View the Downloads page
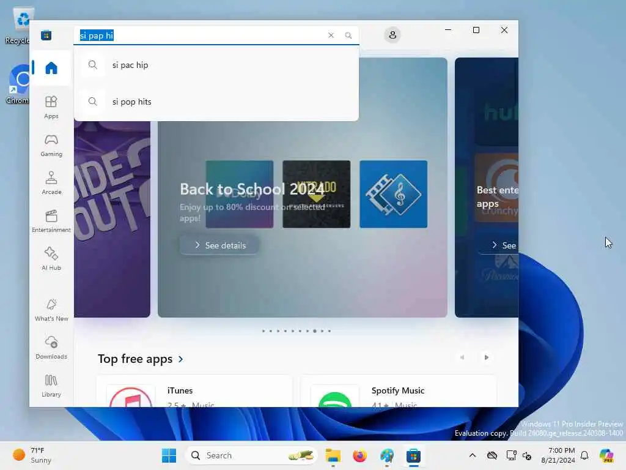626x470 pixels. (51, 348)
